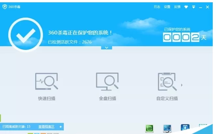Click the 360杀毒 shield logo
This screenshot has height=134, width=216.
(5, 7)
